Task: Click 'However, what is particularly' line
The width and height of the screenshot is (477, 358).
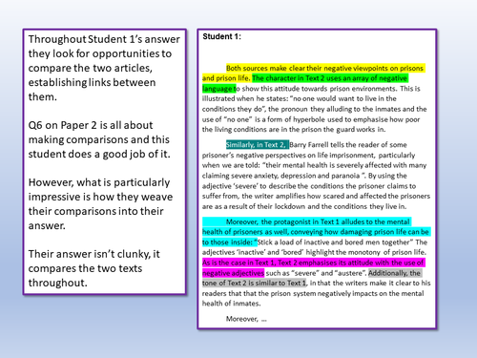Action: click(x=99, y=182)
